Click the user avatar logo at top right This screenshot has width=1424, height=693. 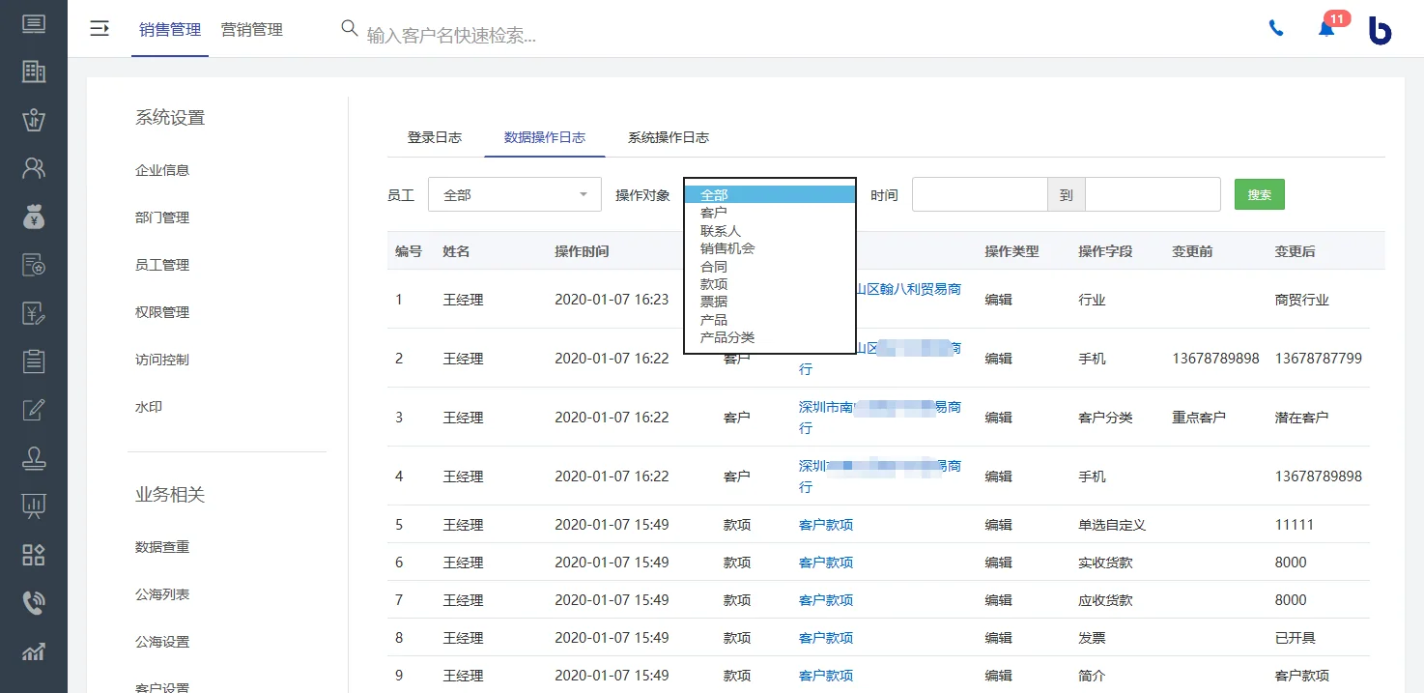pyautogui.click(x=1380, y=30)
